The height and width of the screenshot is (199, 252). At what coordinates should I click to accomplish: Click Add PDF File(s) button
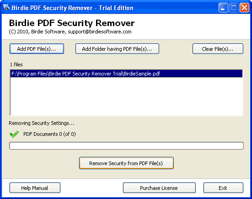37,48
